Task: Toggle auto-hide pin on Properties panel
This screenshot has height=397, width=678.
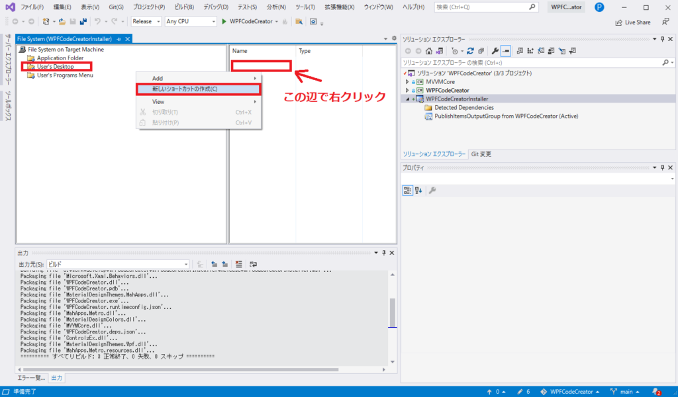Action: (x=662, y=167)
